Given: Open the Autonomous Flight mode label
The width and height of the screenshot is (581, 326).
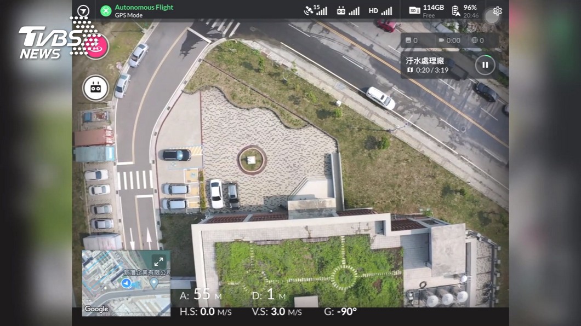Looking at the screenshot, I should click(x=144, y=7).
